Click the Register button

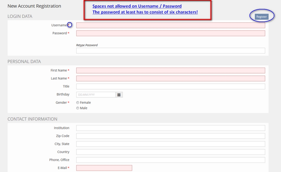coord(261,16)
